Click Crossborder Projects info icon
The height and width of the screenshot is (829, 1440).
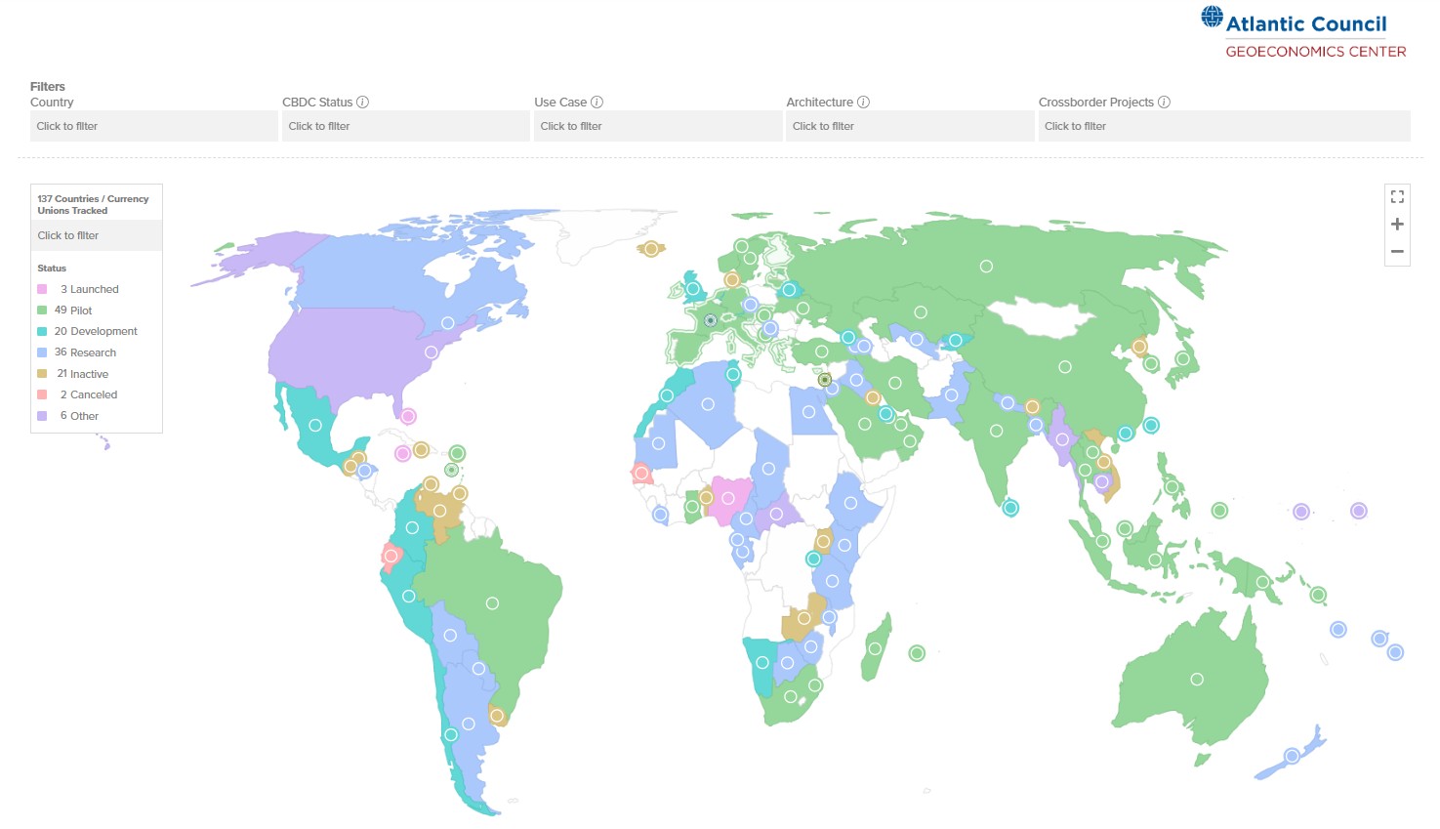[1164, 103]
